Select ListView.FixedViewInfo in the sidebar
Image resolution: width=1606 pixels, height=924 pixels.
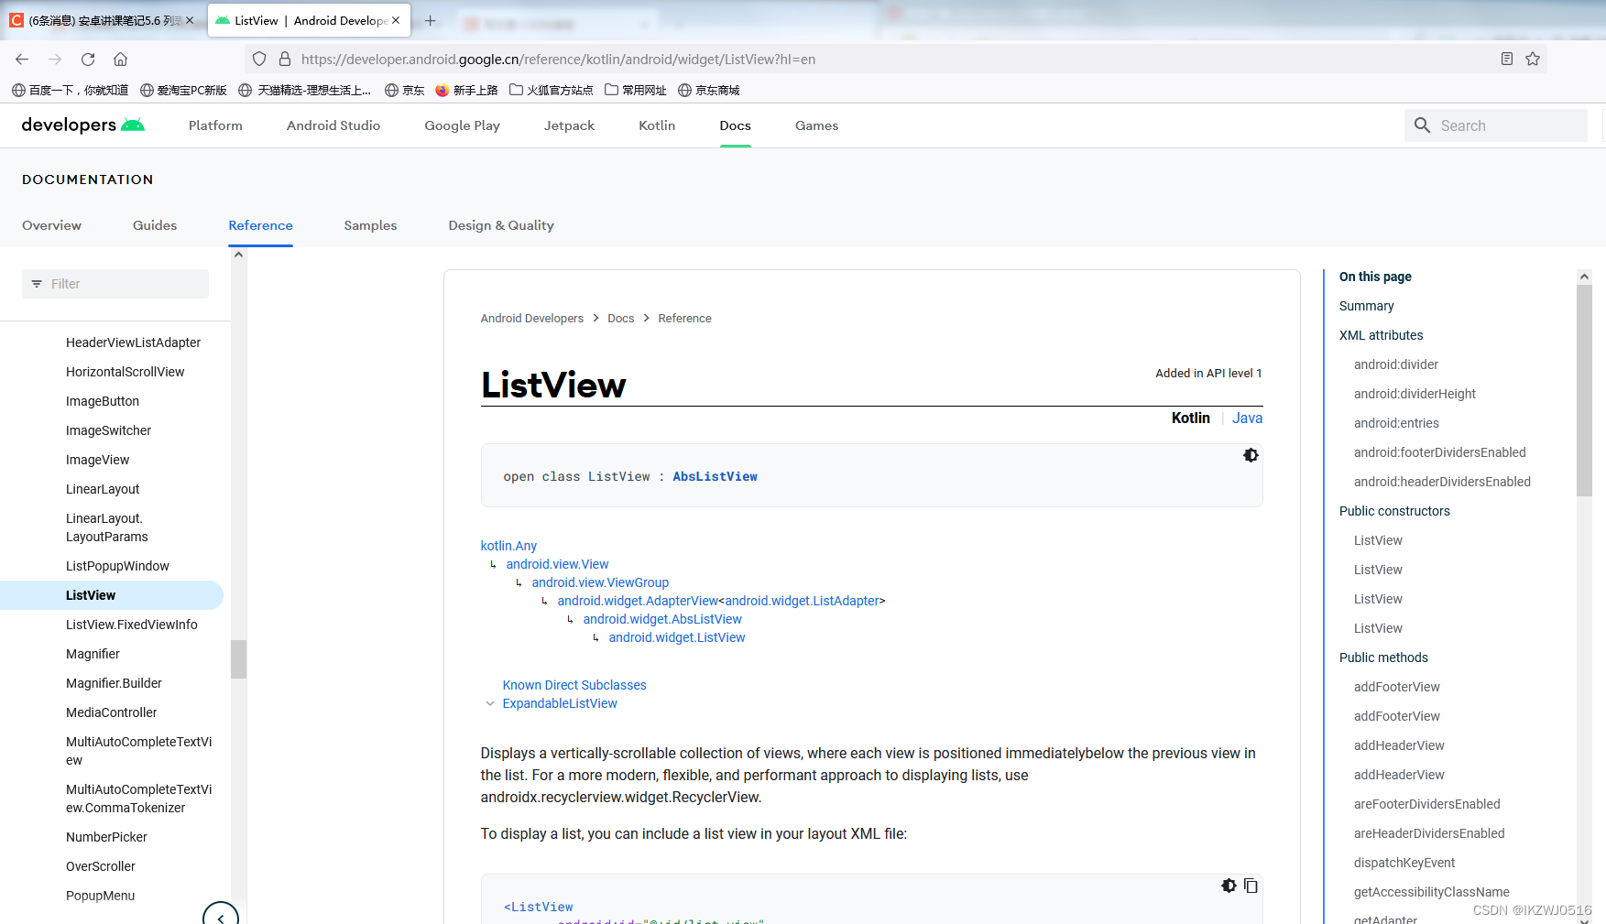coord(131,625)
